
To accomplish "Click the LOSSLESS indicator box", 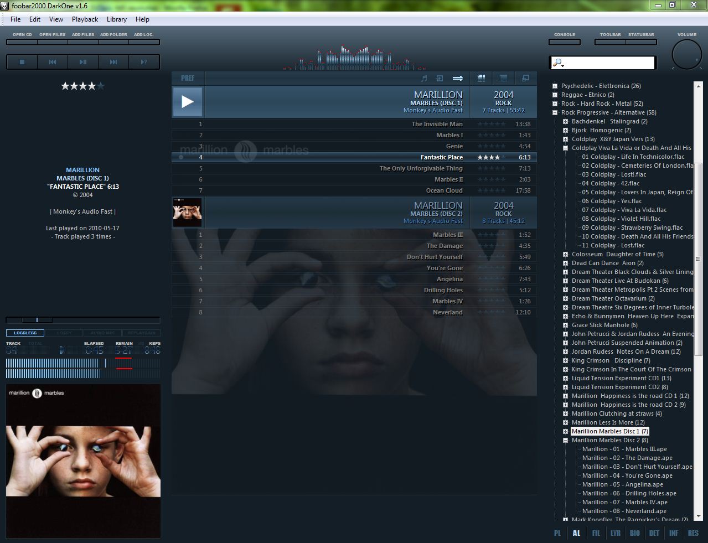I will pyautogui.click(x=25, y=333).
